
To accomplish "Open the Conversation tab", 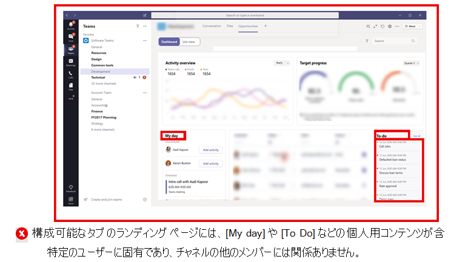I will pos(212,26).
